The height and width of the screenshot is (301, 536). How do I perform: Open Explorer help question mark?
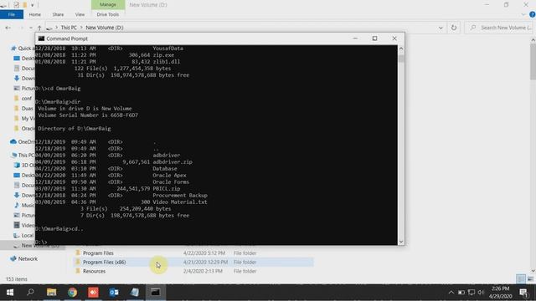point(533,14)
